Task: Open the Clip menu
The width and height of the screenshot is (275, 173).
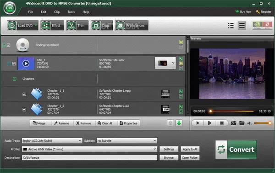Action: pyautogui.click(x=57, y=12)
